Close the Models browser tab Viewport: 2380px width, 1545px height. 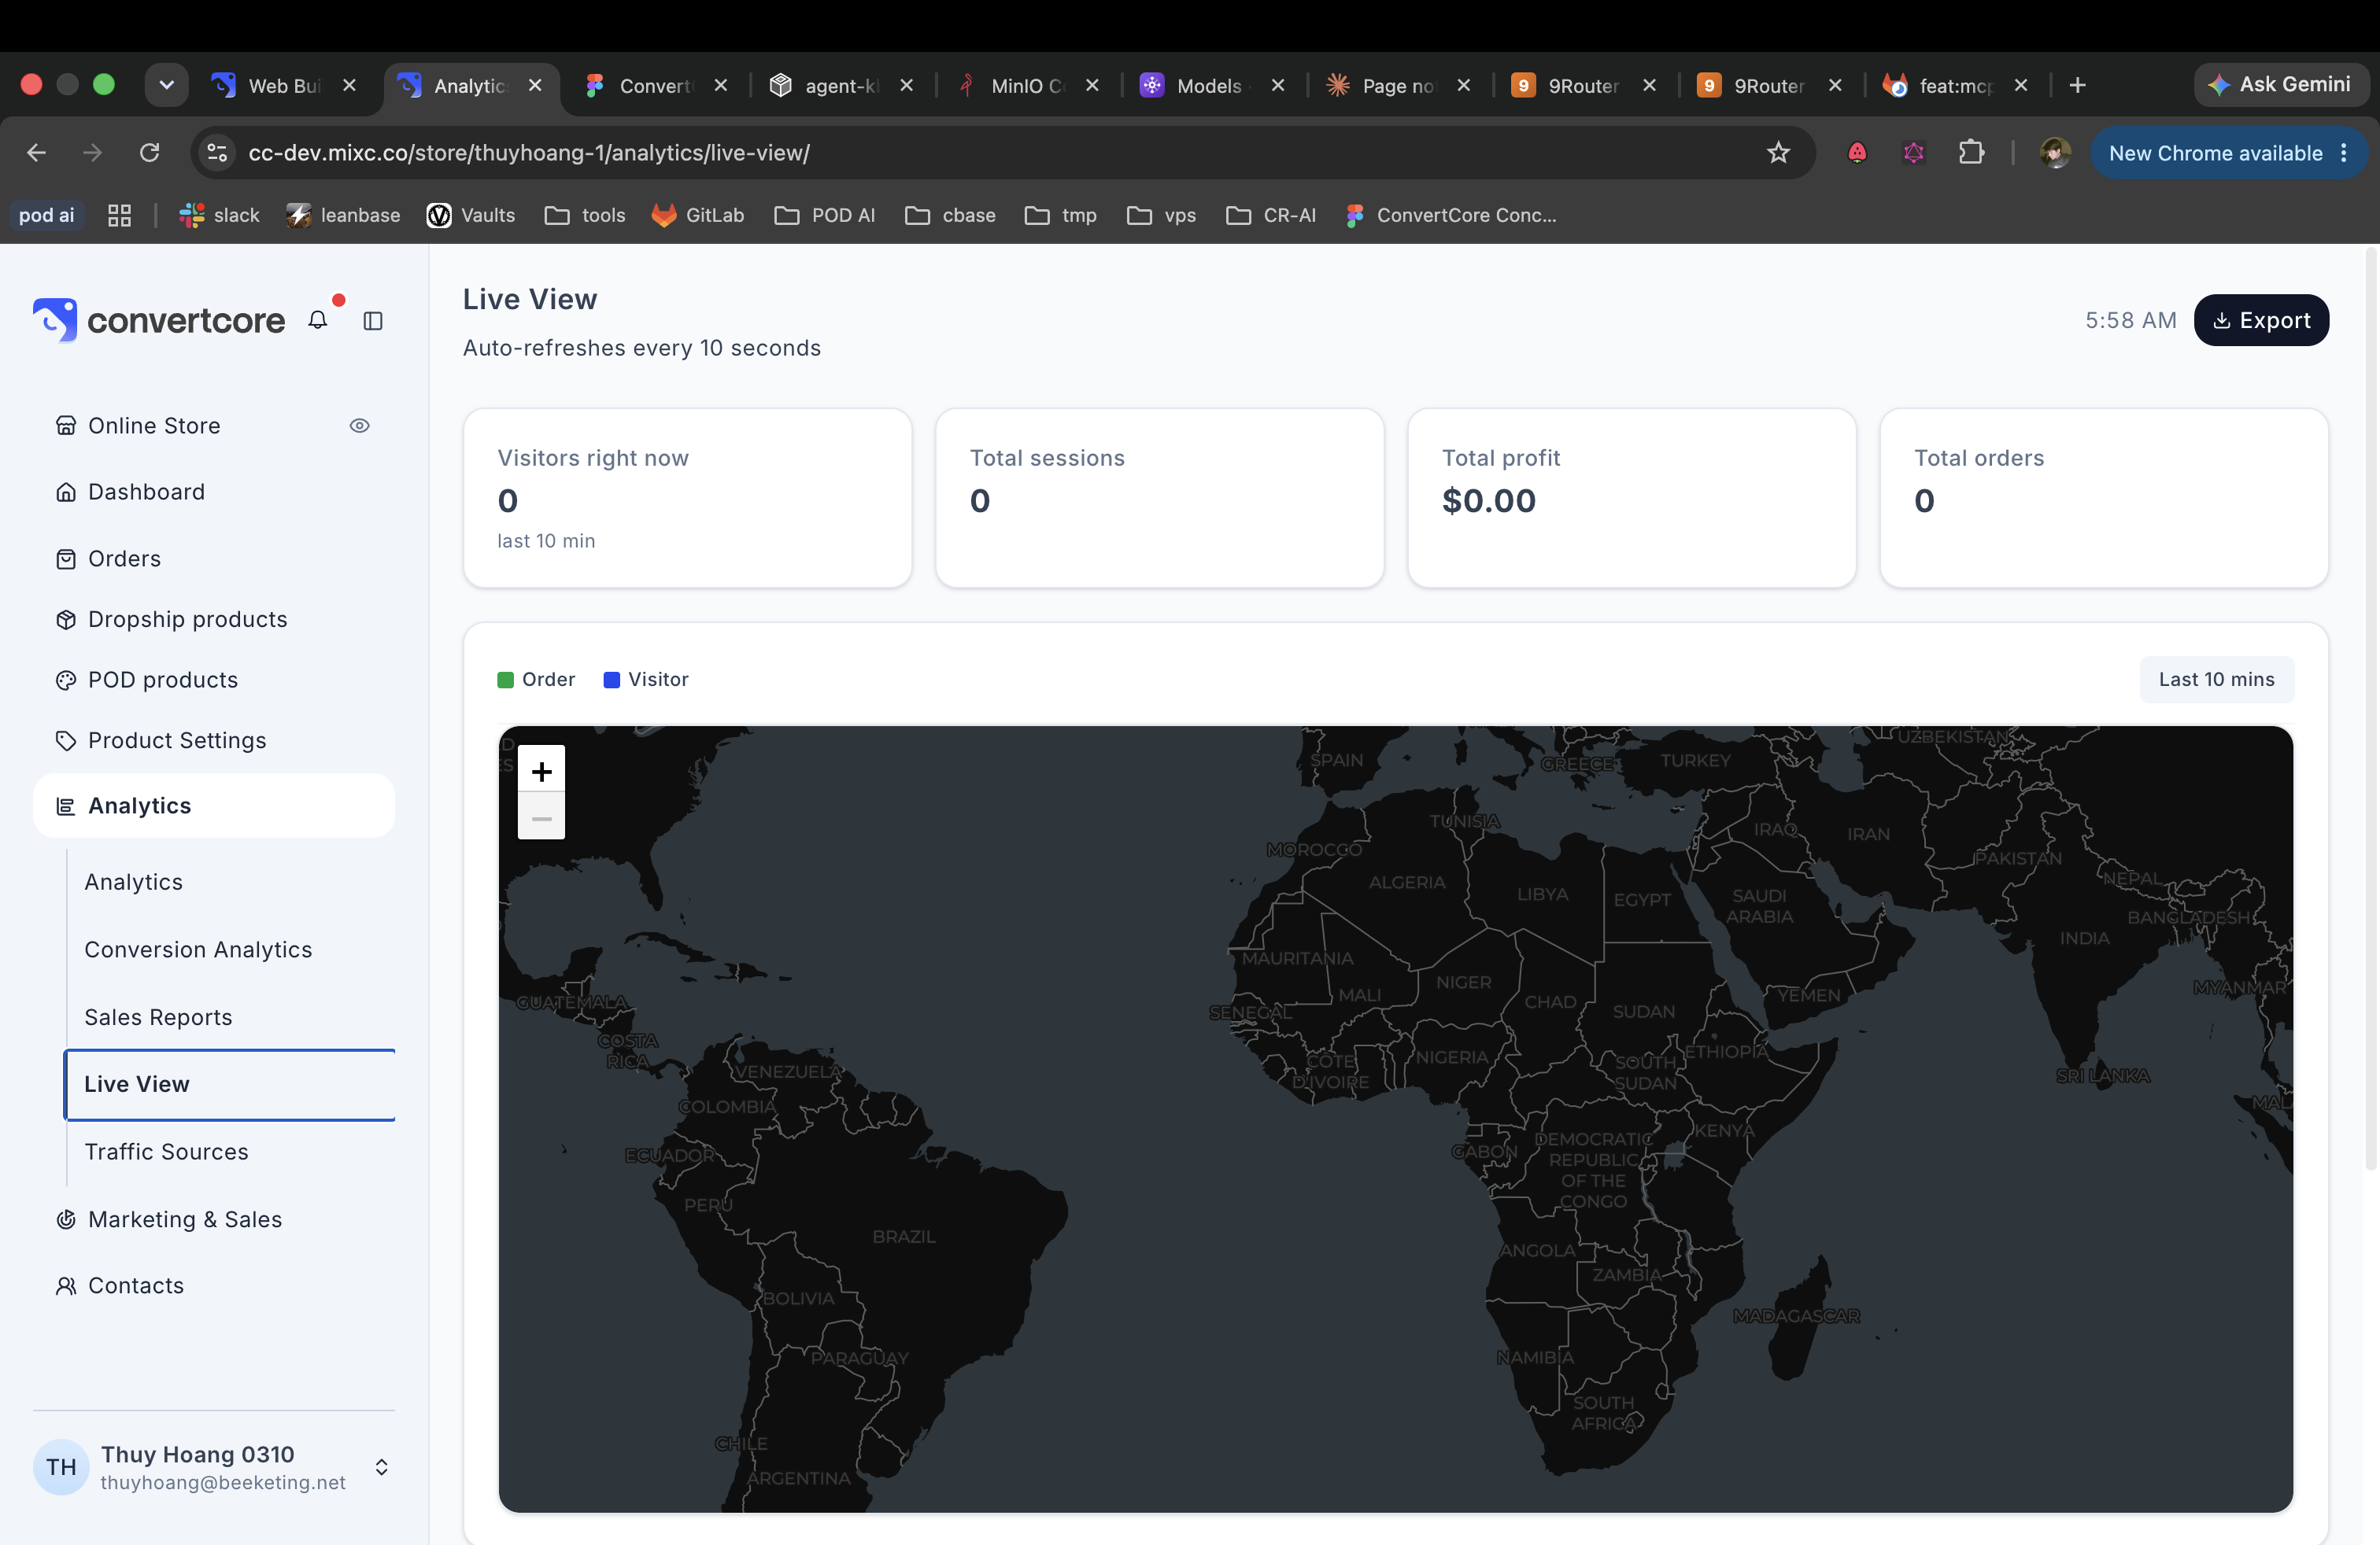click(1277, 85)
